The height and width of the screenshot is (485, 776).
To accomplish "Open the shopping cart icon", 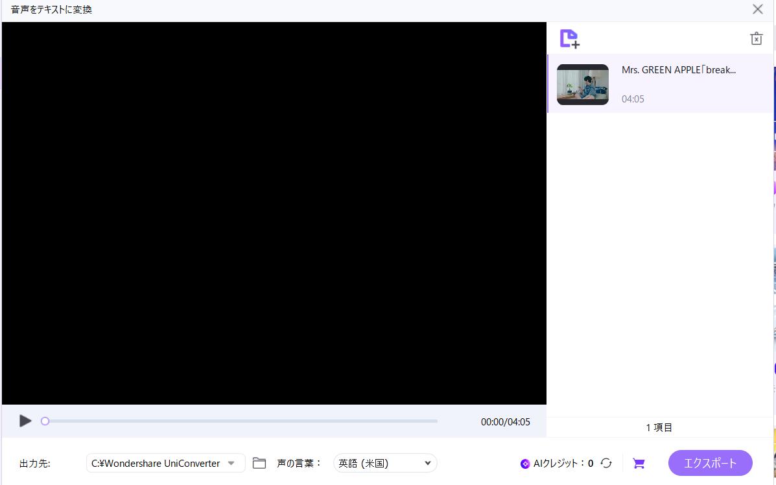I will coord(639,463).
